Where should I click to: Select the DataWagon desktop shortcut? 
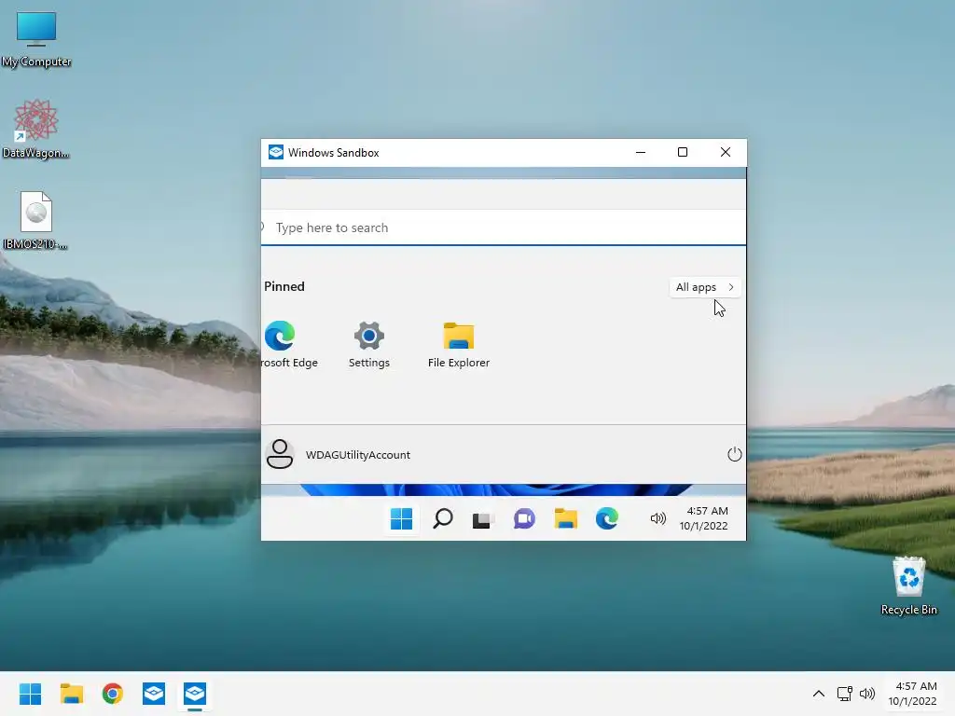36,129
